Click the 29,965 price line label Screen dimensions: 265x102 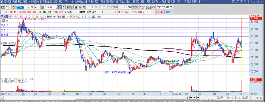click(x=5, y=35)
